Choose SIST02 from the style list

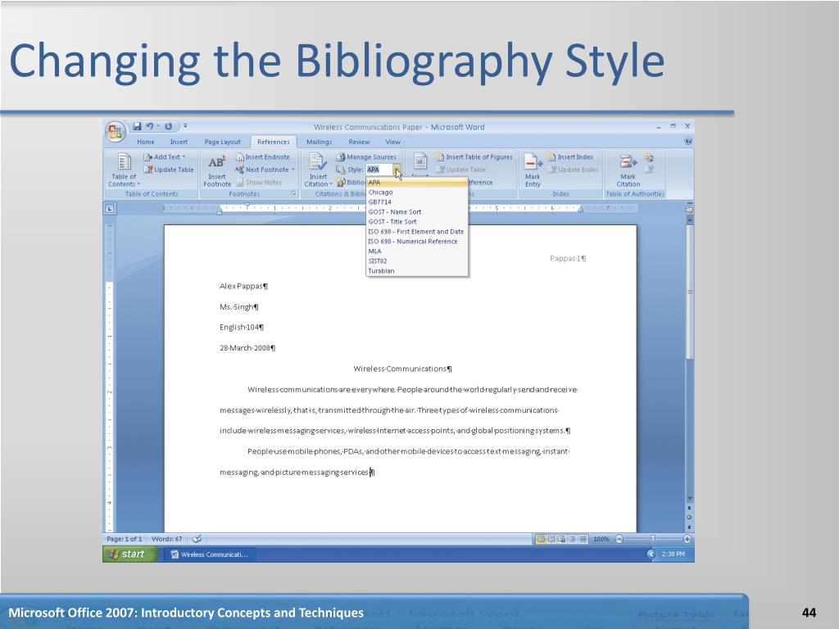tap(417, 261)
